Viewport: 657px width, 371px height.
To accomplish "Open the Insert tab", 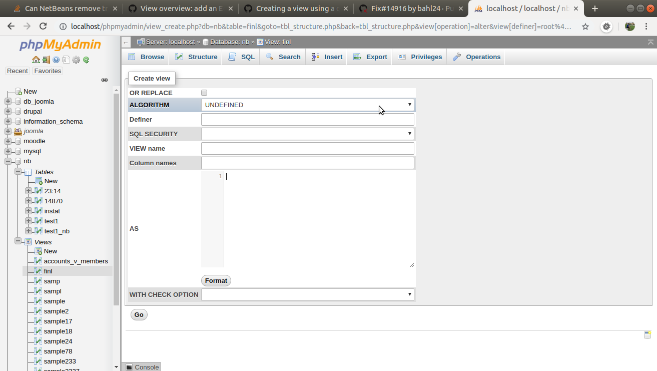I will point(327,57).
